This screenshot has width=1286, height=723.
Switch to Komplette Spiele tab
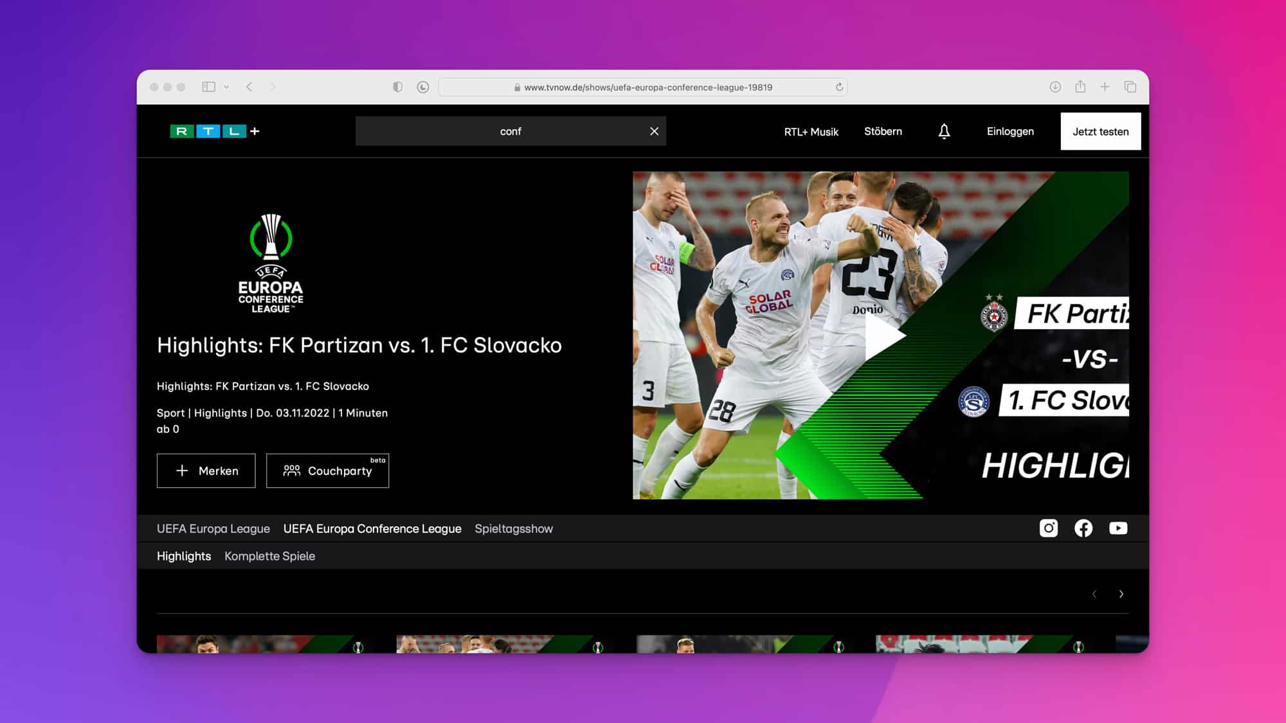point(269,556)
